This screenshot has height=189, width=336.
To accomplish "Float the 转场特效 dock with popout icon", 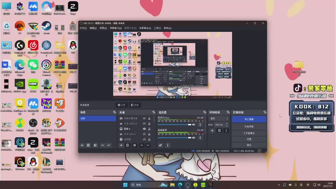I will 228,112.
